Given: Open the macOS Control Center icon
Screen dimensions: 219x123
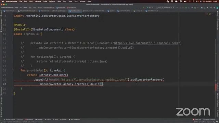Looking at the screenshot, I should [197, 1].
